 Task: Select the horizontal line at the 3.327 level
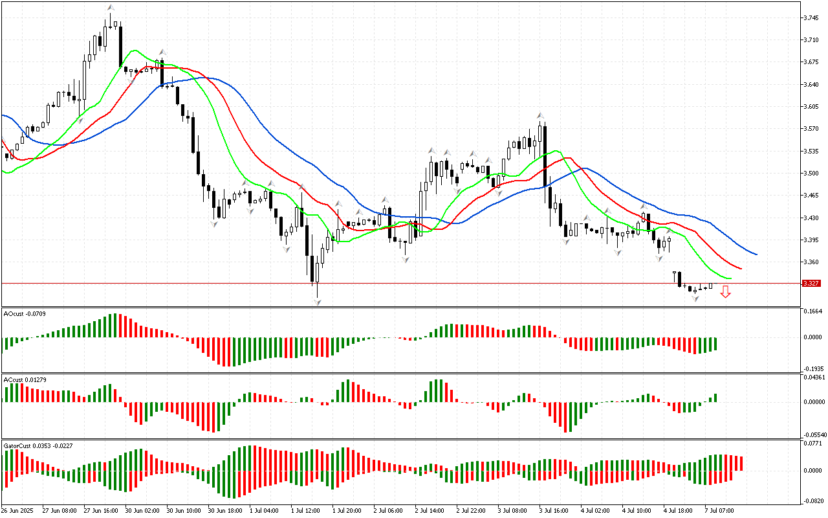[388, 283]
